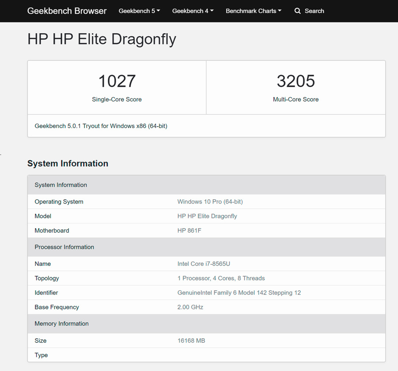The image size is (398, 371).
Task: Open the Benchmark Charts dropdown
Action: click(253, 11)
